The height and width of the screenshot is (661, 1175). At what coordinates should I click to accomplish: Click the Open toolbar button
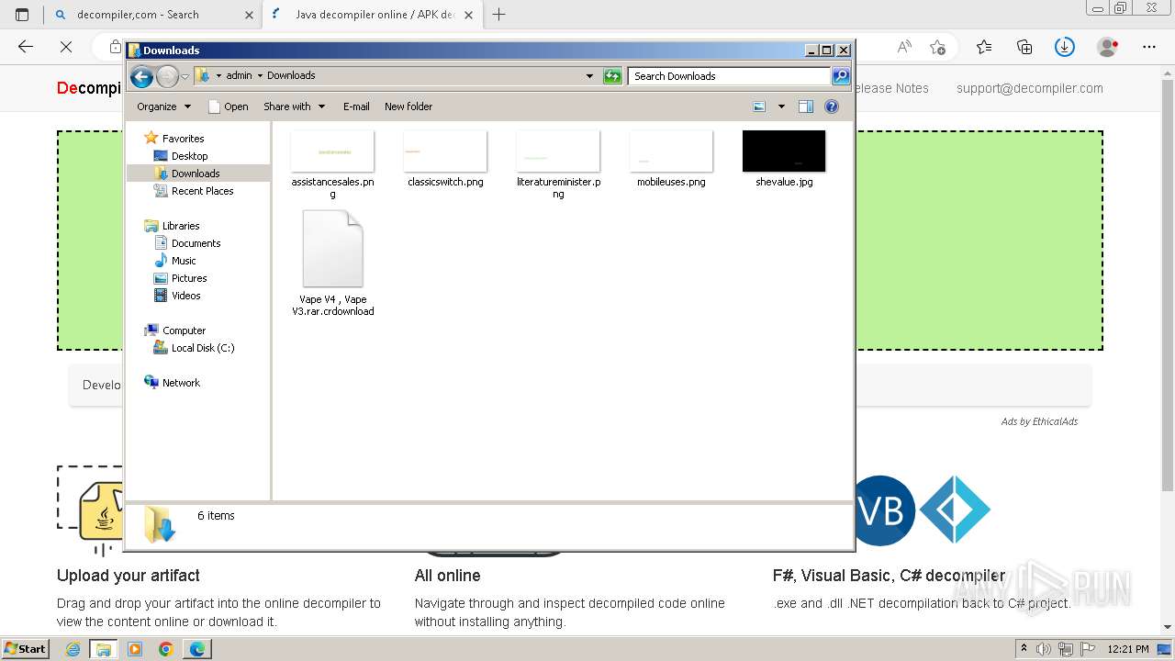point(229,106)
